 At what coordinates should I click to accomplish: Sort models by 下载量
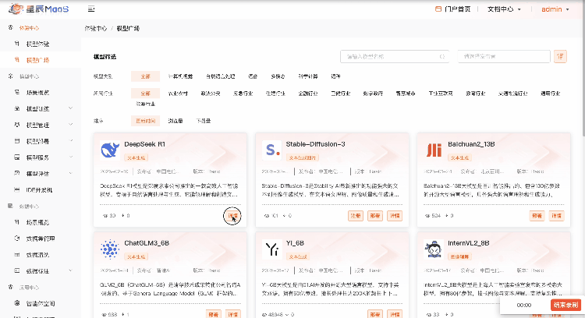coord(204,121)
